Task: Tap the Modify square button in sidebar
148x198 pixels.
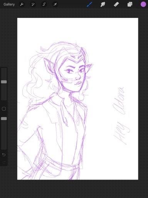Action: point(4,109)
